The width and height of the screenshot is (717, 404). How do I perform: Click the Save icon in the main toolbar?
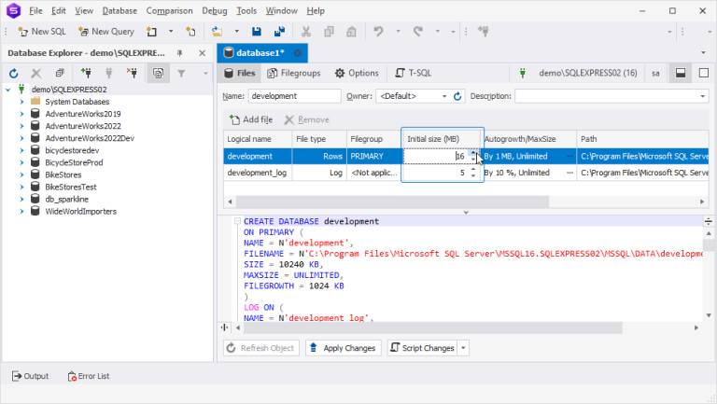pos(255,31)
